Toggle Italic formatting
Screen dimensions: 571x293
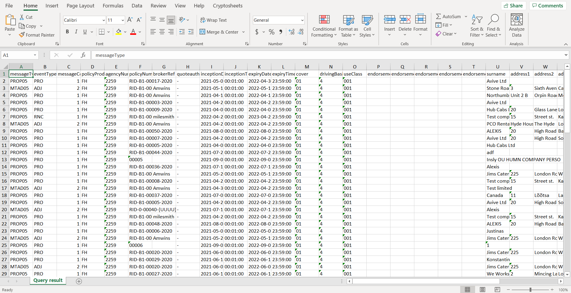coord(76,32)
